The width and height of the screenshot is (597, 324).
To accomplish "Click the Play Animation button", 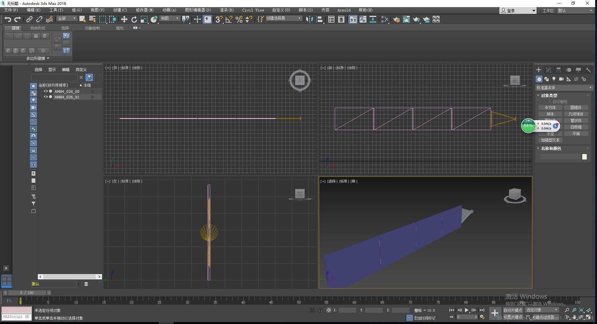I will pyautogui.click(x=467, y=310).
